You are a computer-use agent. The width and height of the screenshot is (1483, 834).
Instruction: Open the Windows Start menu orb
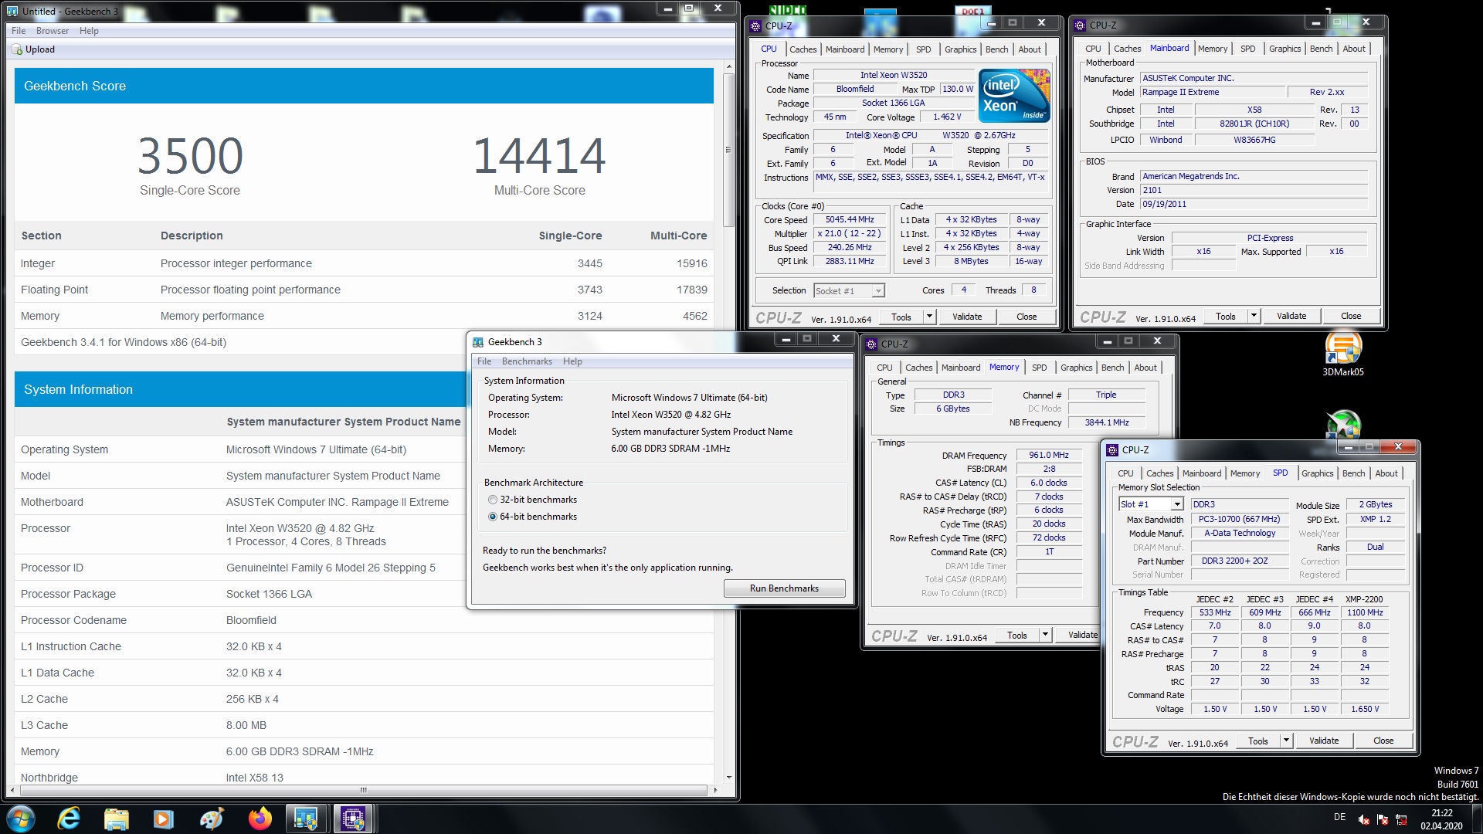[x=21, y=819]
